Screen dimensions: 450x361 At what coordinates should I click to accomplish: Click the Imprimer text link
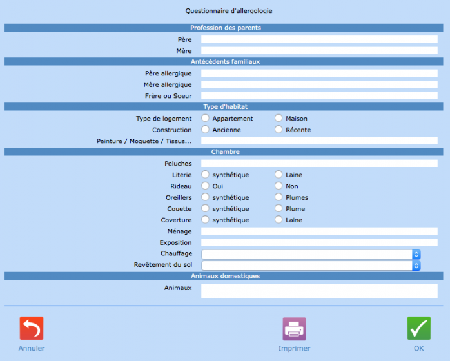[294, 348]
